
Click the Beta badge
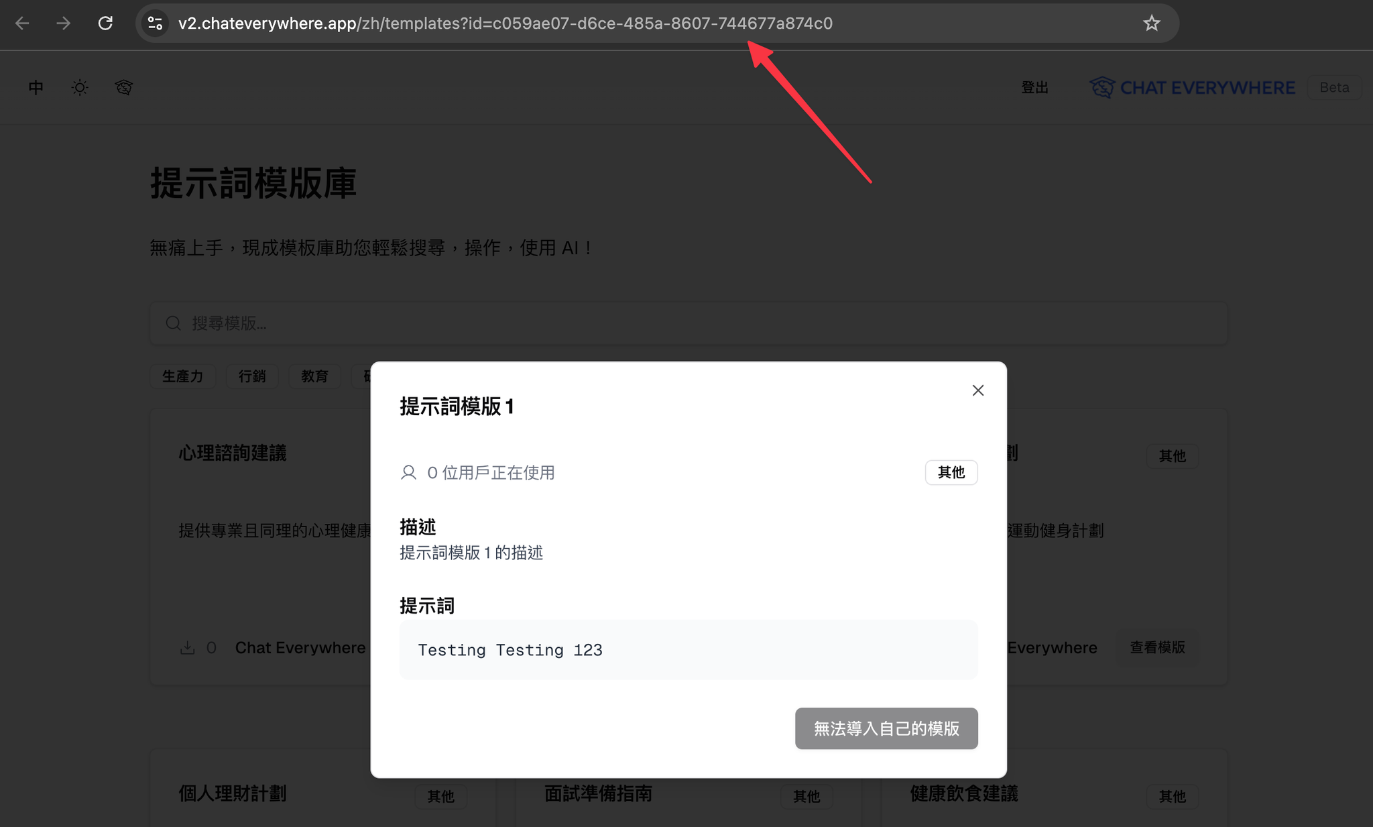(1334, 88)
